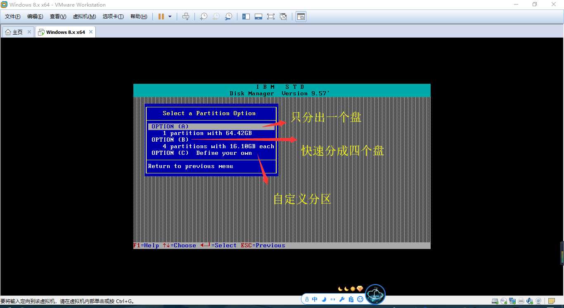Close the Windows 8.x x64 tab
564x308 pixels.
click(x=91, y=32)
